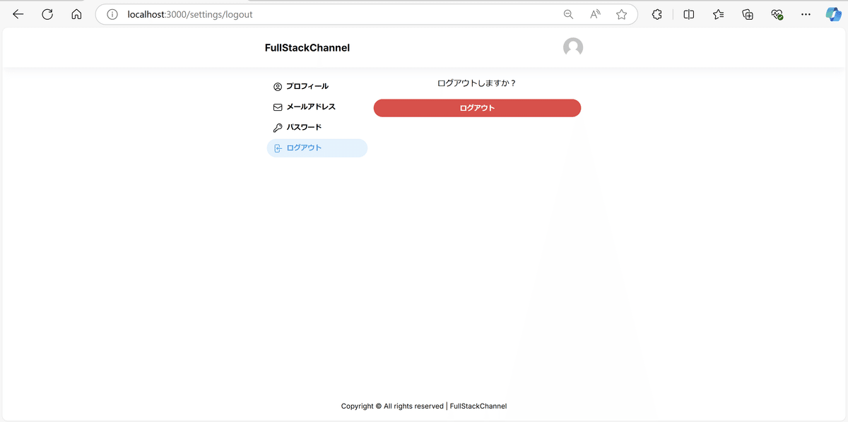Open the Favorites list icon
This screenshot has height=422, width=848.
pyautogui.click(x=719, y=14)
